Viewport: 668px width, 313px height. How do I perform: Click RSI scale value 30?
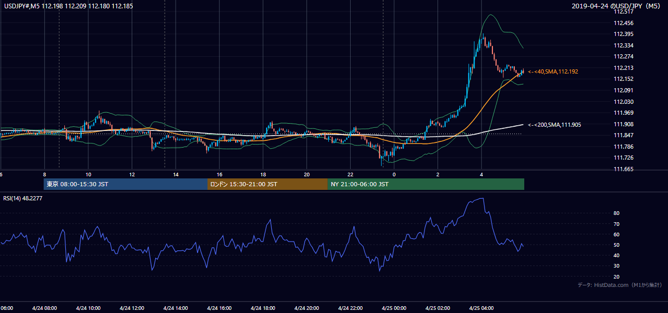(x=617, y=266)
